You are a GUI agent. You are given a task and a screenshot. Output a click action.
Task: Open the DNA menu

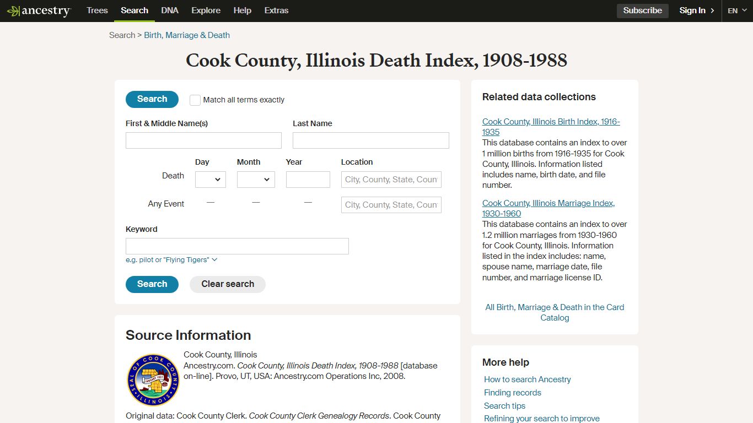(170, 10)
